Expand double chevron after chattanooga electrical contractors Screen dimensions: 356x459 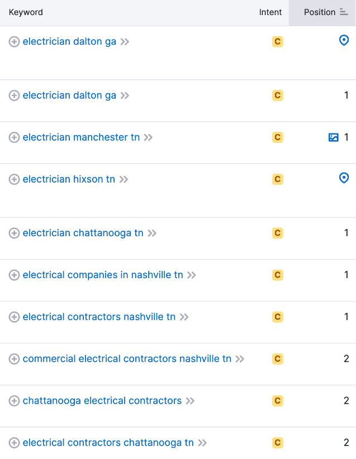click(x=190, y=401)
